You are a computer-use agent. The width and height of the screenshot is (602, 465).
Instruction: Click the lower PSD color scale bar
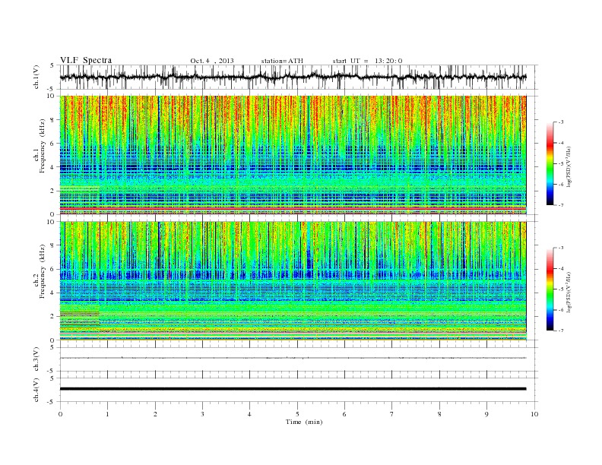coord(550,289)
